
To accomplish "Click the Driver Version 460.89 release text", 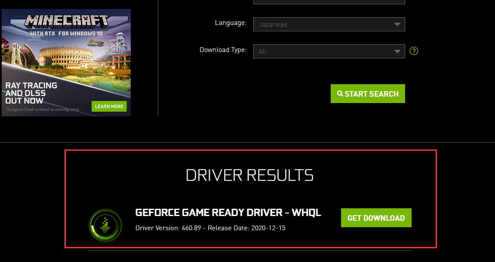I will (x=210, y=228).
